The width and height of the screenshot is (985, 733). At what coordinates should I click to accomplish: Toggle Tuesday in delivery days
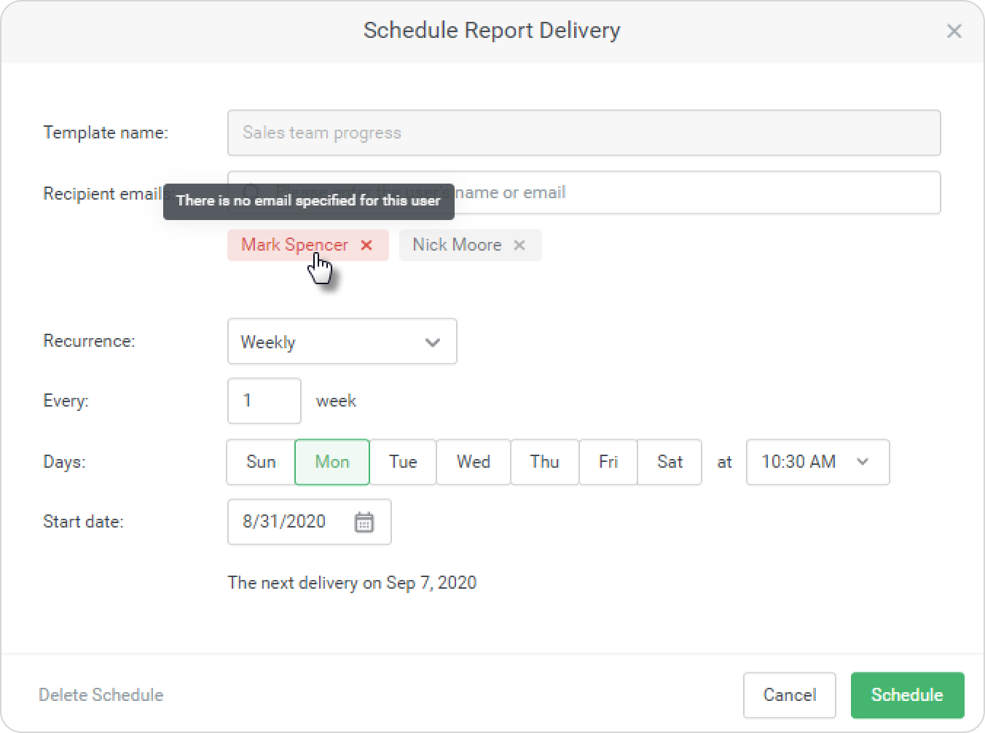tap(403, 462)
